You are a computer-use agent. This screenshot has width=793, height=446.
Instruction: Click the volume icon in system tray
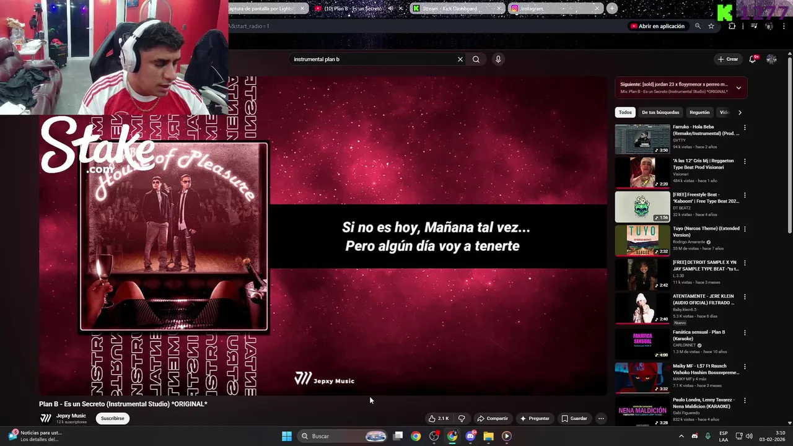pos(749,436)
